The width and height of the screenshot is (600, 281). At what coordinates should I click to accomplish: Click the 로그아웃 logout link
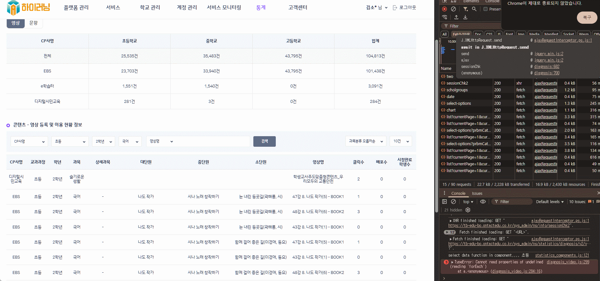point(407,7)
